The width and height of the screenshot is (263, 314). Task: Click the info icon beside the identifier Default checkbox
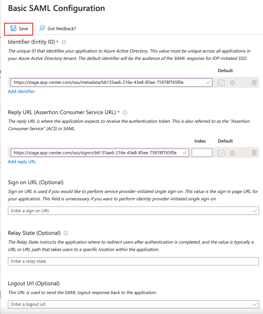[232, 82]
